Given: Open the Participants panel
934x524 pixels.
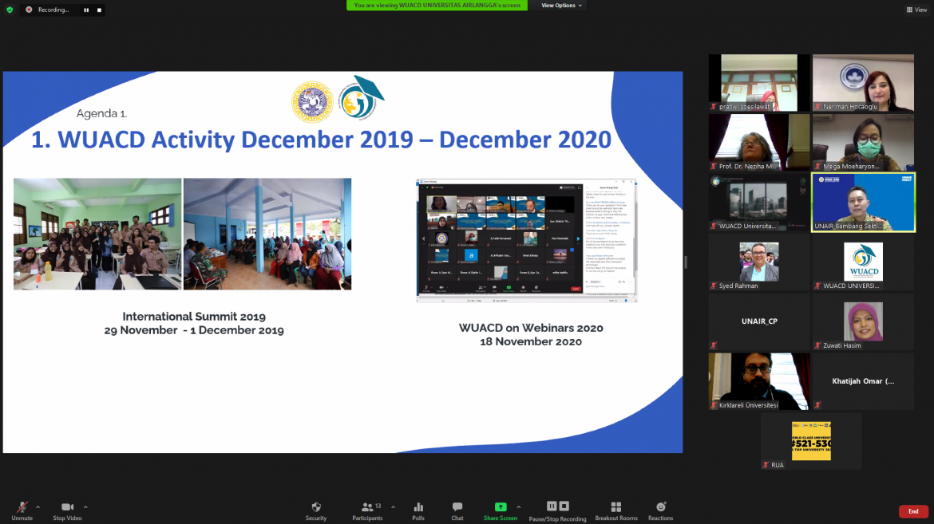Looking at the screenshot, I should point(367,510).
